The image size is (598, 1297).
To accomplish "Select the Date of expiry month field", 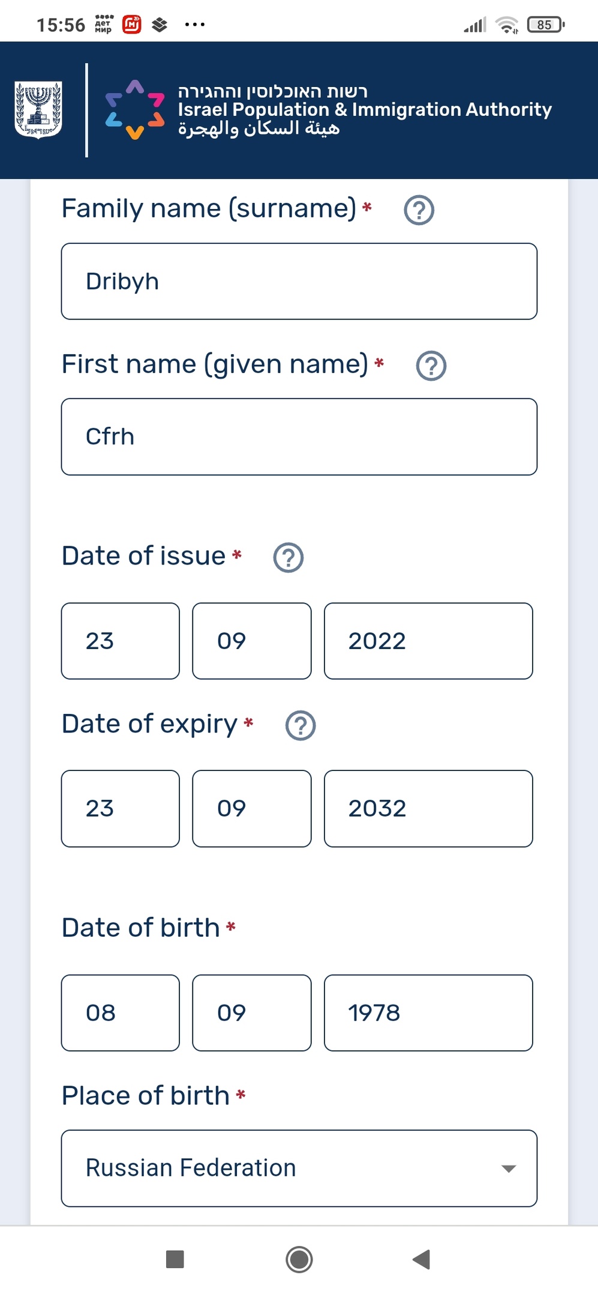I will point(252,808).
